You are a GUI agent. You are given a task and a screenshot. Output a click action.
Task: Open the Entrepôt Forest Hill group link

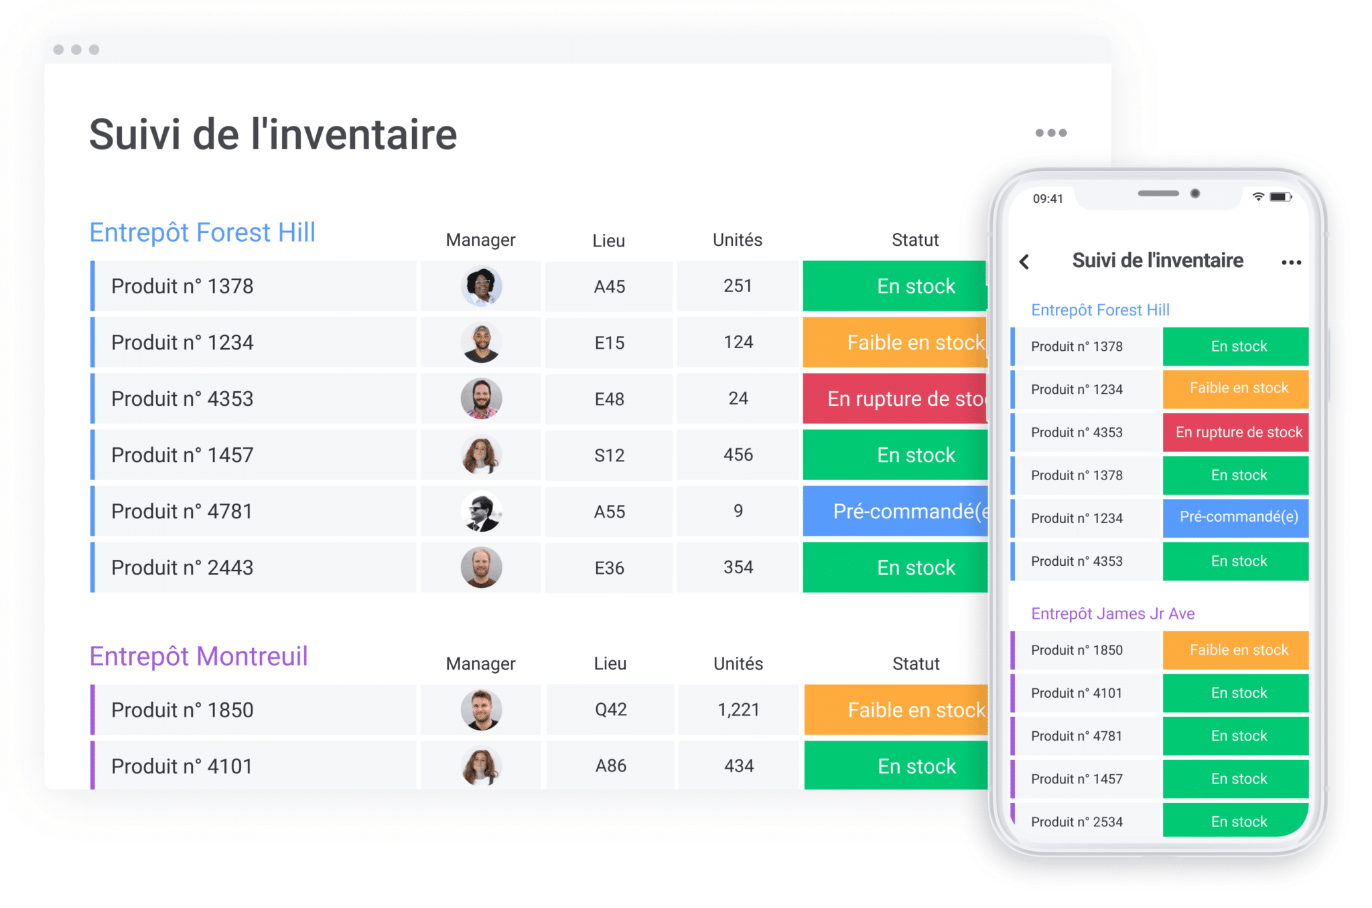point(202,232)
